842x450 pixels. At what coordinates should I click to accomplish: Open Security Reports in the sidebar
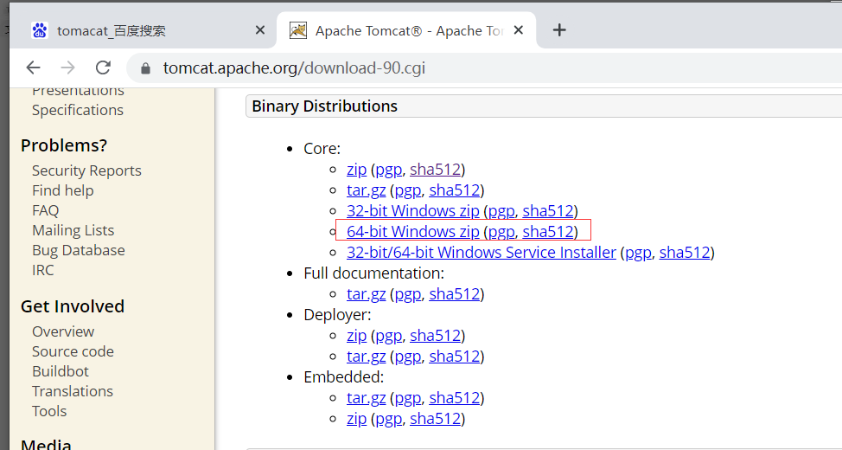(86, 170)
